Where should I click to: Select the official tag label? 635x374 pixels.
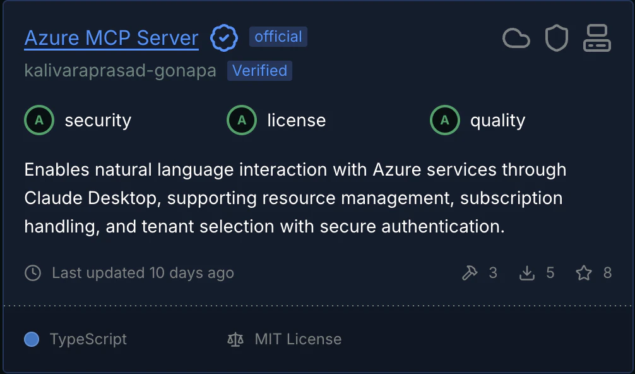278,37
